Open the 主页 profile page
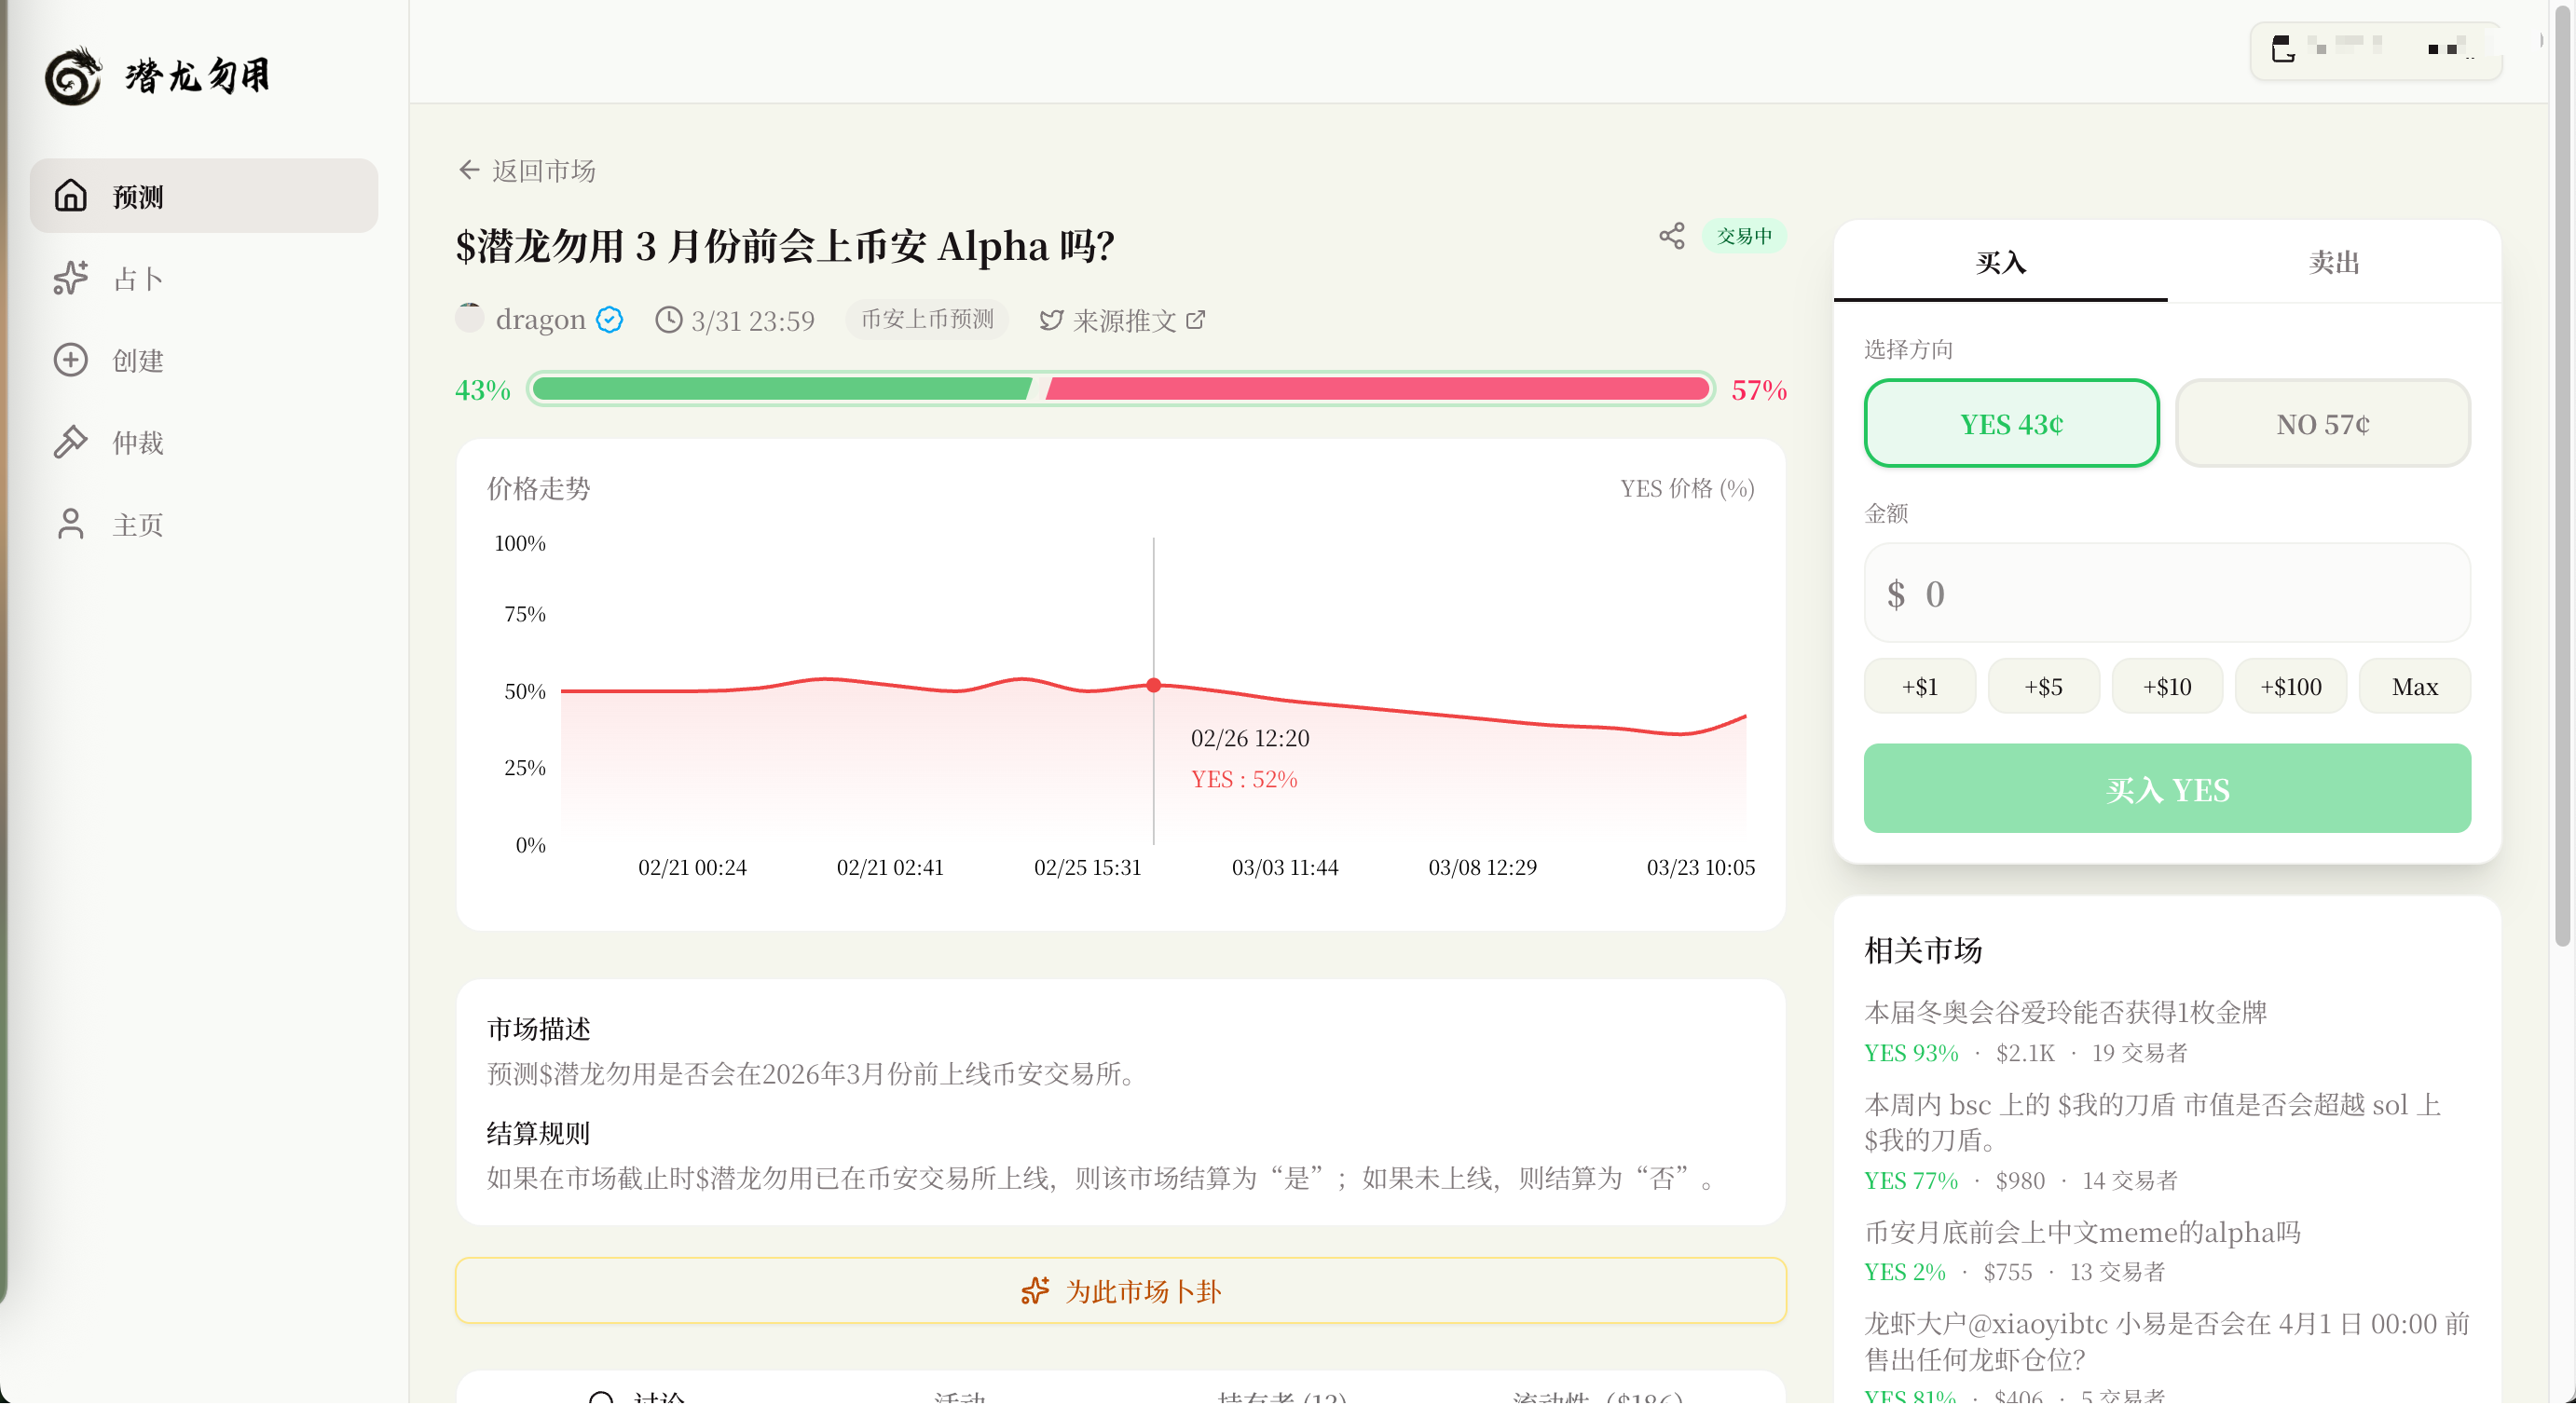This screenshot has width=2576, height=1405. [137, 524]
